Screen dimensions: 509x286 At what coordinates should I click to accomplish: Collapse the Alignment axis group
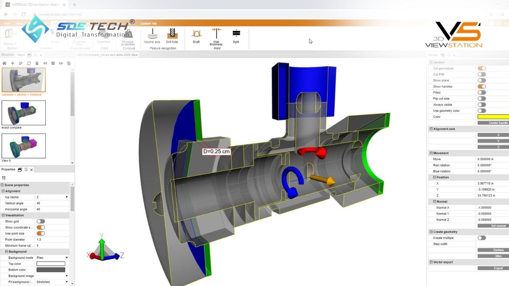(x=431, y=128)
